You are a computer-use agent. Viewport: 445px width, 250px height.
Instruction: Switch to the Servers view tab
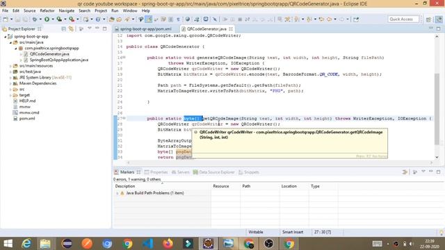tap(181, 172)
